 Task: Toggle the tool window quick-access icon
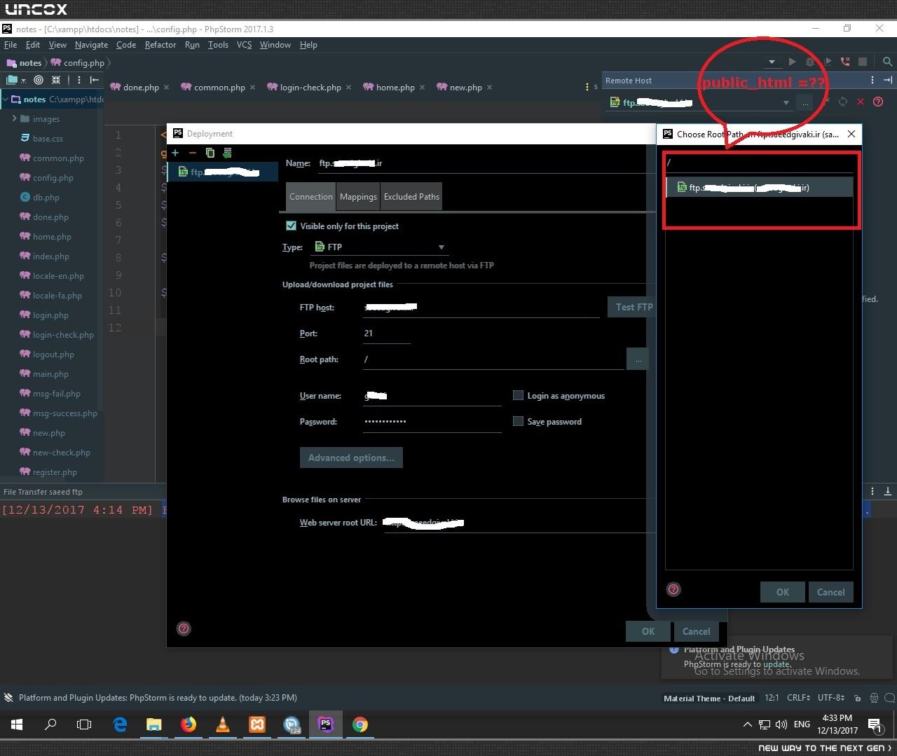(8, 698)
